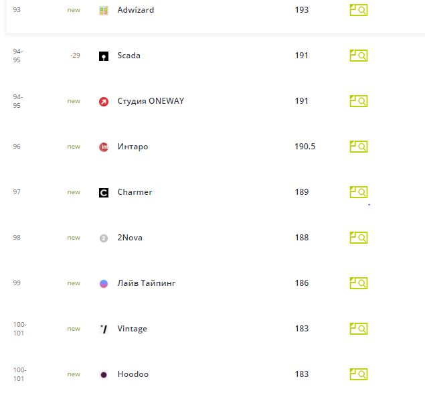Click the Hoodoo details search icon
Image resolution: width=425 pixels, height=393 pixels.
[x=359, y=374]
